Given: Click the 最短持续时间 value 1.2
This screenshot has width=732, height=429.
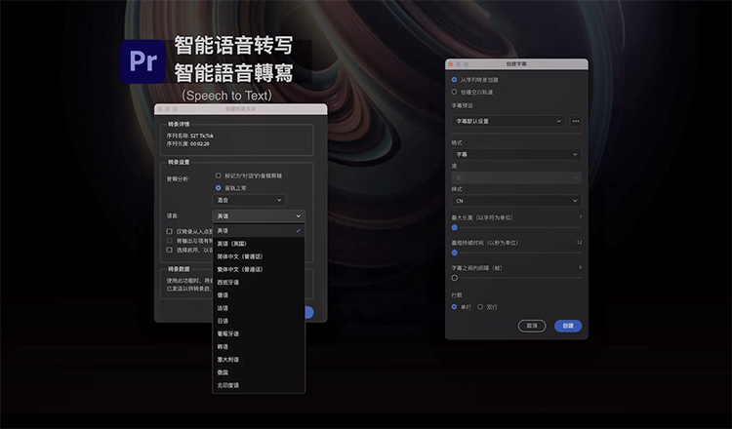Looking at the screenshot, I should tap(580, 243).
